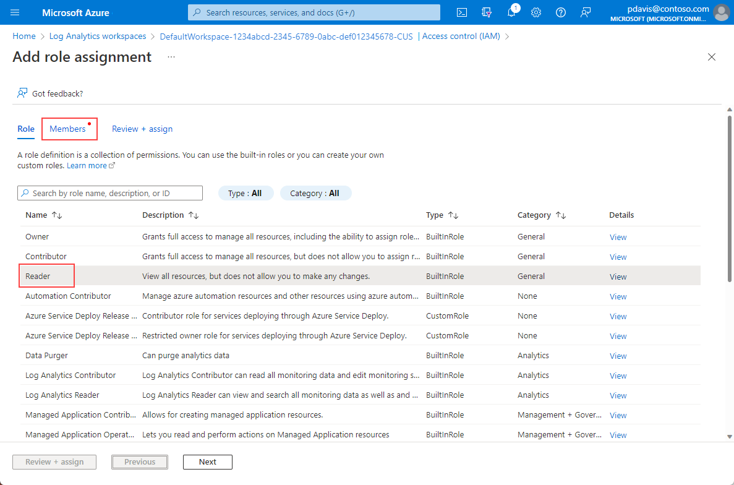
Task: Click the role search field
Action: (110, 193)
